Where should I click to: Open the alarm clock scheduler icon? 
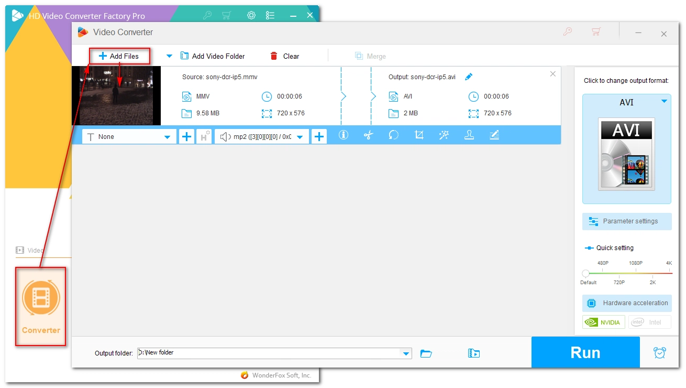coord(660,352)
